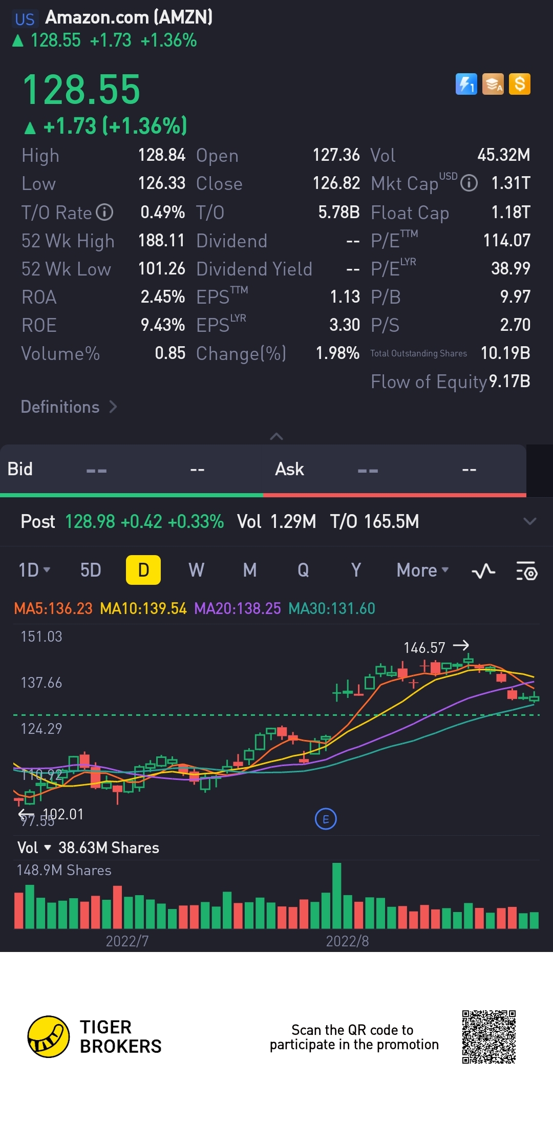Screen dimensions: 553x1122
Task: Tap the Ask label
Action: pos(289,469)
